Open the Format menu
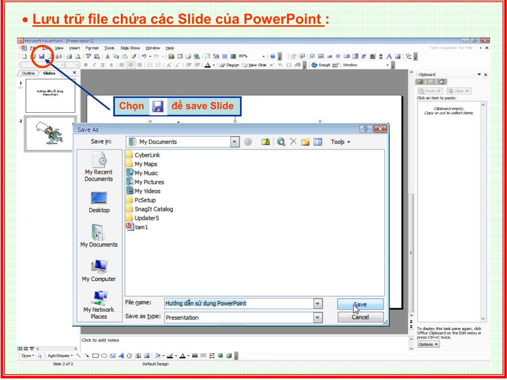Viewport: 507px width, 380px height. [x=92, y=48]
